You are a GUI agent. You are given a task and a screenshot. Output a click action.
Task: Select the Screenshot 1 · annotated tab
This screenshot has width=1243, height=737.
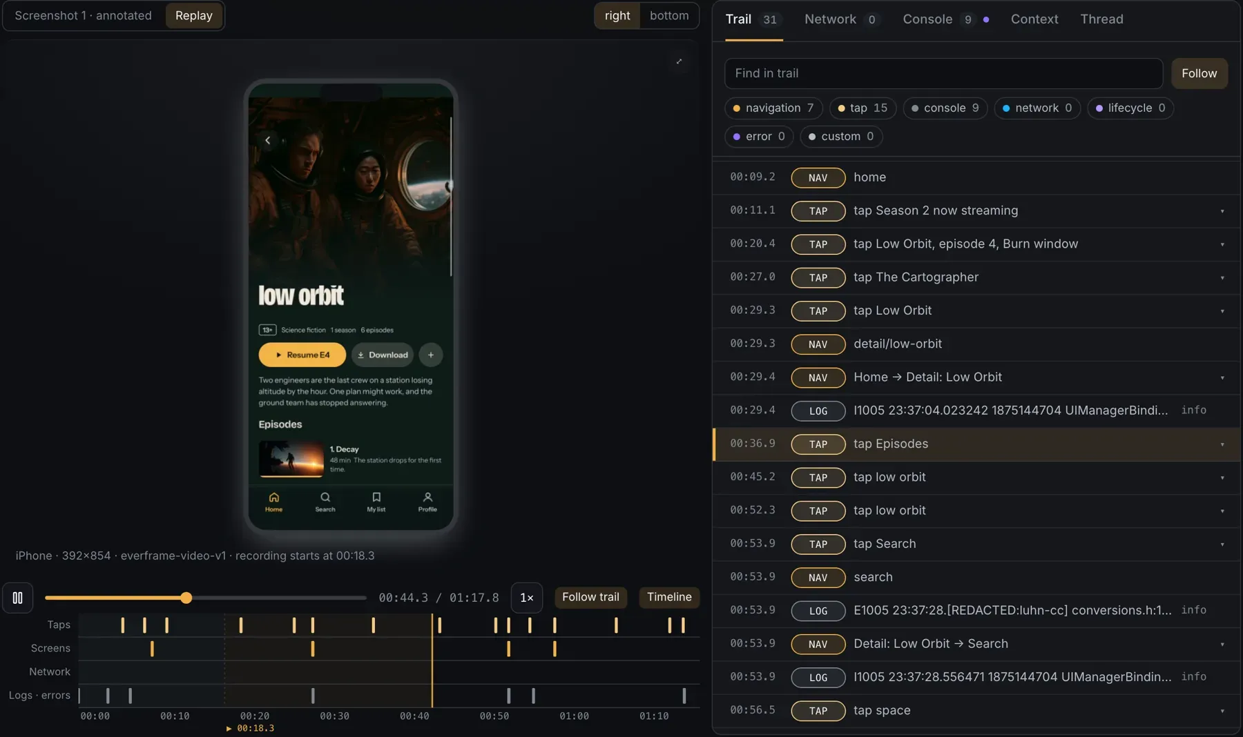(84, 16)
